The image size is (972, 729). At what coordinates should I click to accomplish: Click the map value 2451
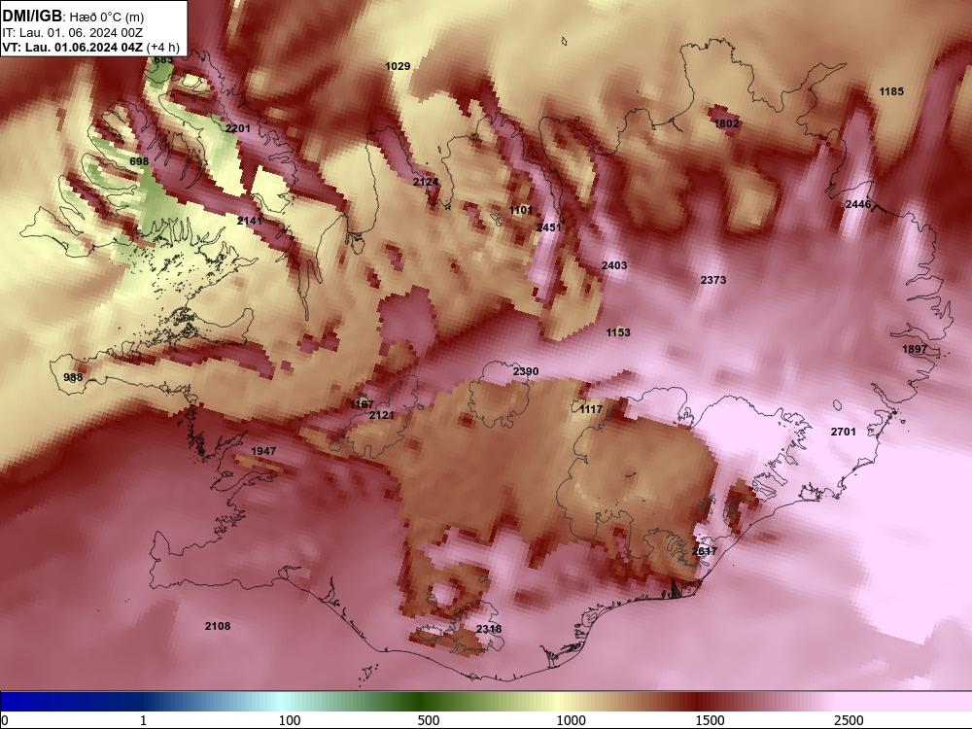[x=548, y=228]
